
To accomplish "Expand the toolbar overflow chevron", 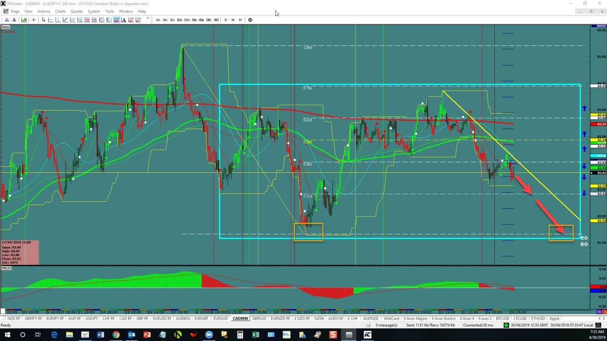I will [147, 19].
